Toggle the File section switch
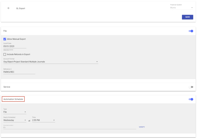This screenshot has width=197, height=139. point(191,31)
